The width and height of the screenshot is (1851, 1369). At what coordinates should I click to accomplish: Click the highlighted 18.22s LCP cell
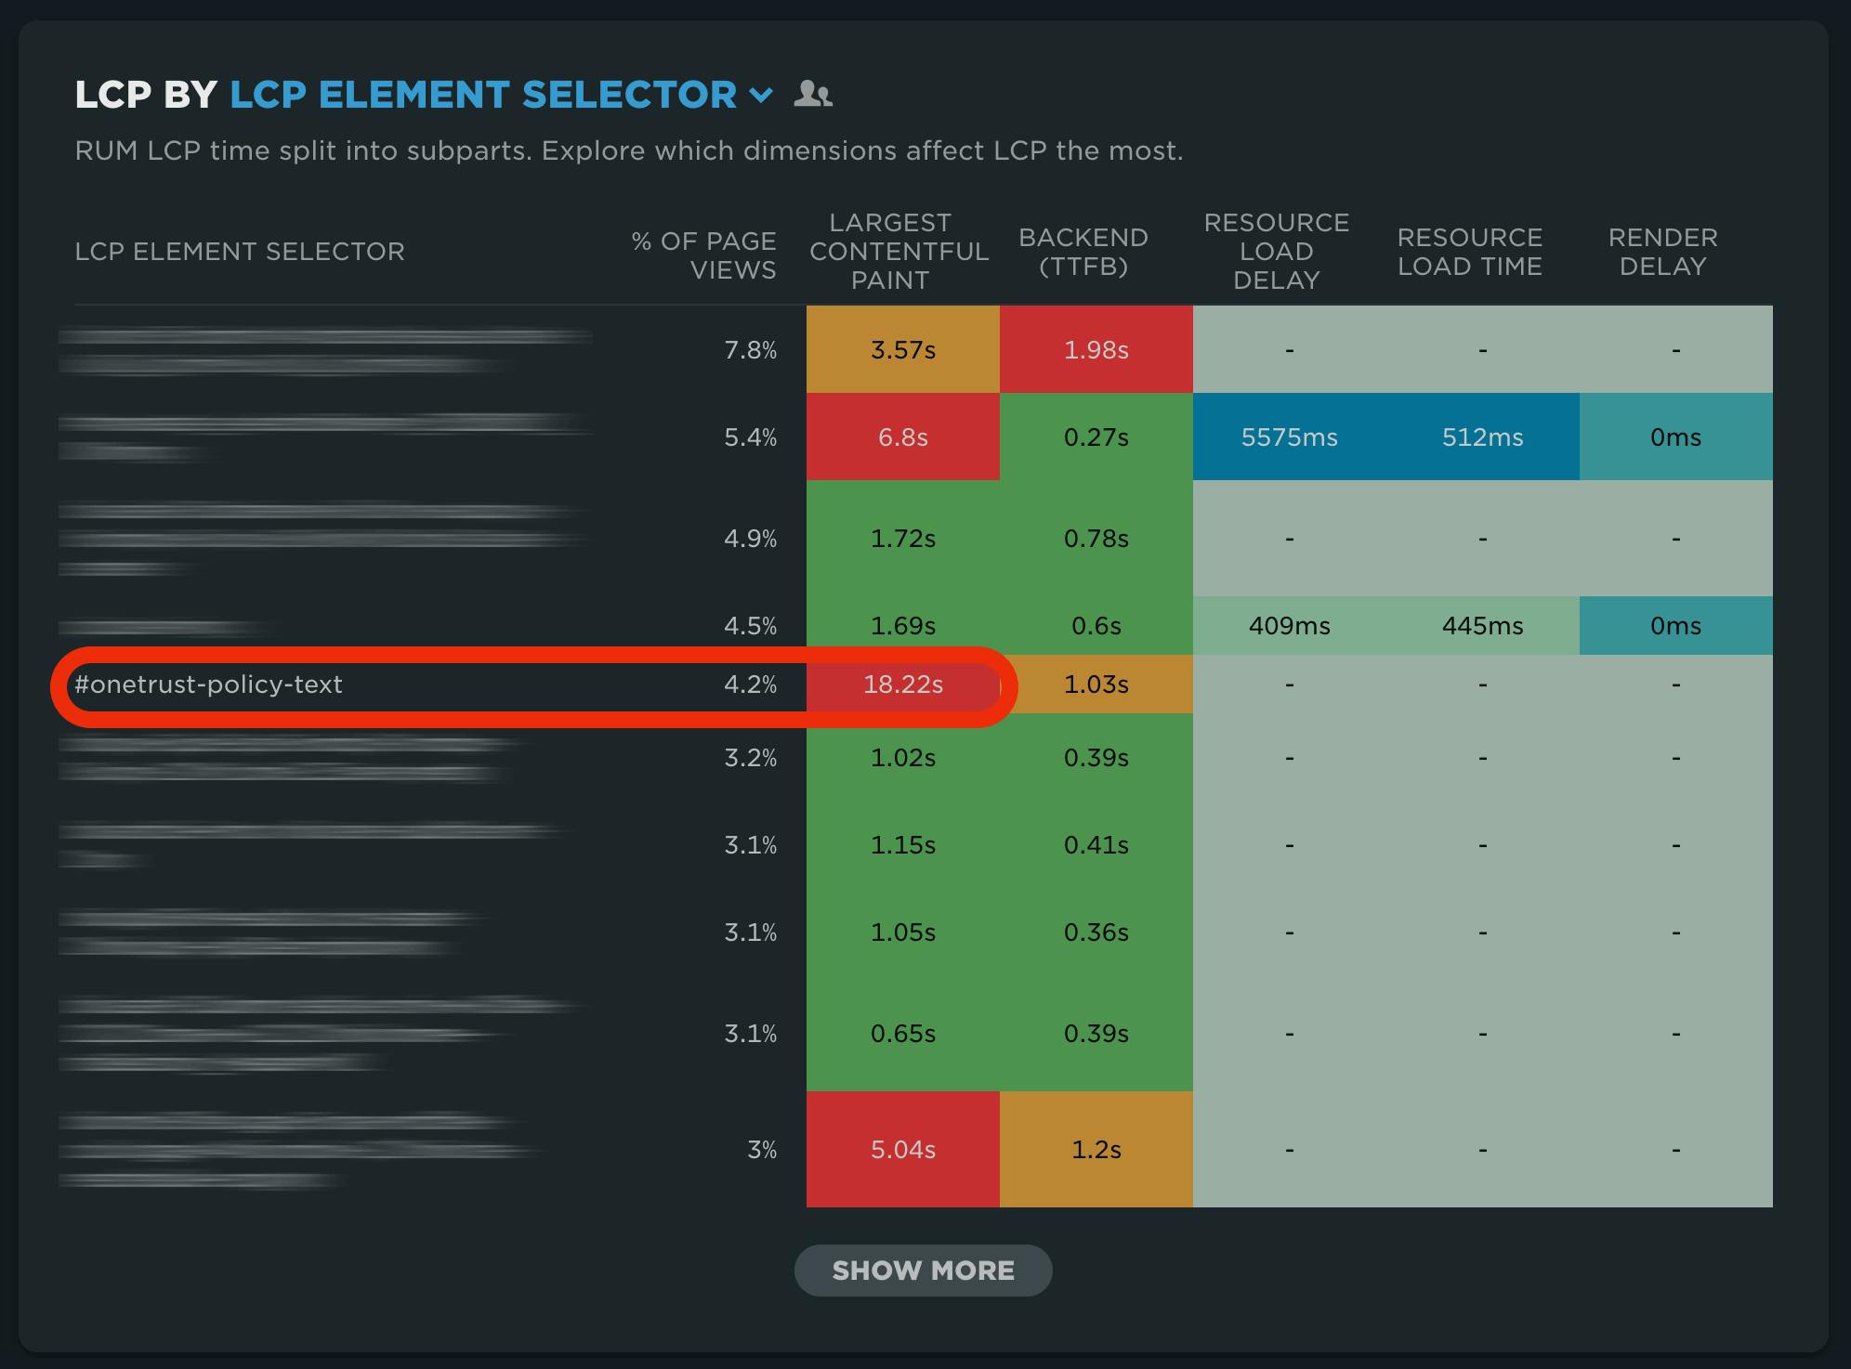[x=902, y=685]
